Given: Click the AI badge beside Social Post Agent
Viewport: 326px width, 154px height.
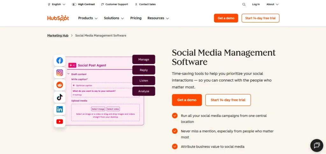Looking at the screenshot, I should pos(72,65).
